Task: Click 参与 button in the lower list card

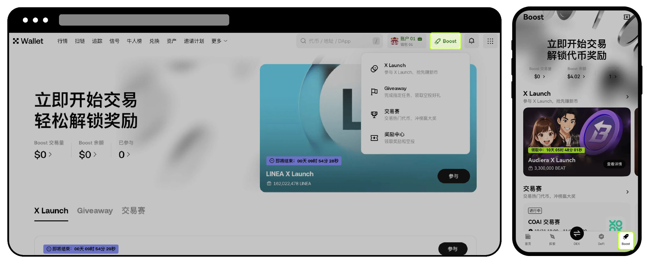Action: click(453, 249)
